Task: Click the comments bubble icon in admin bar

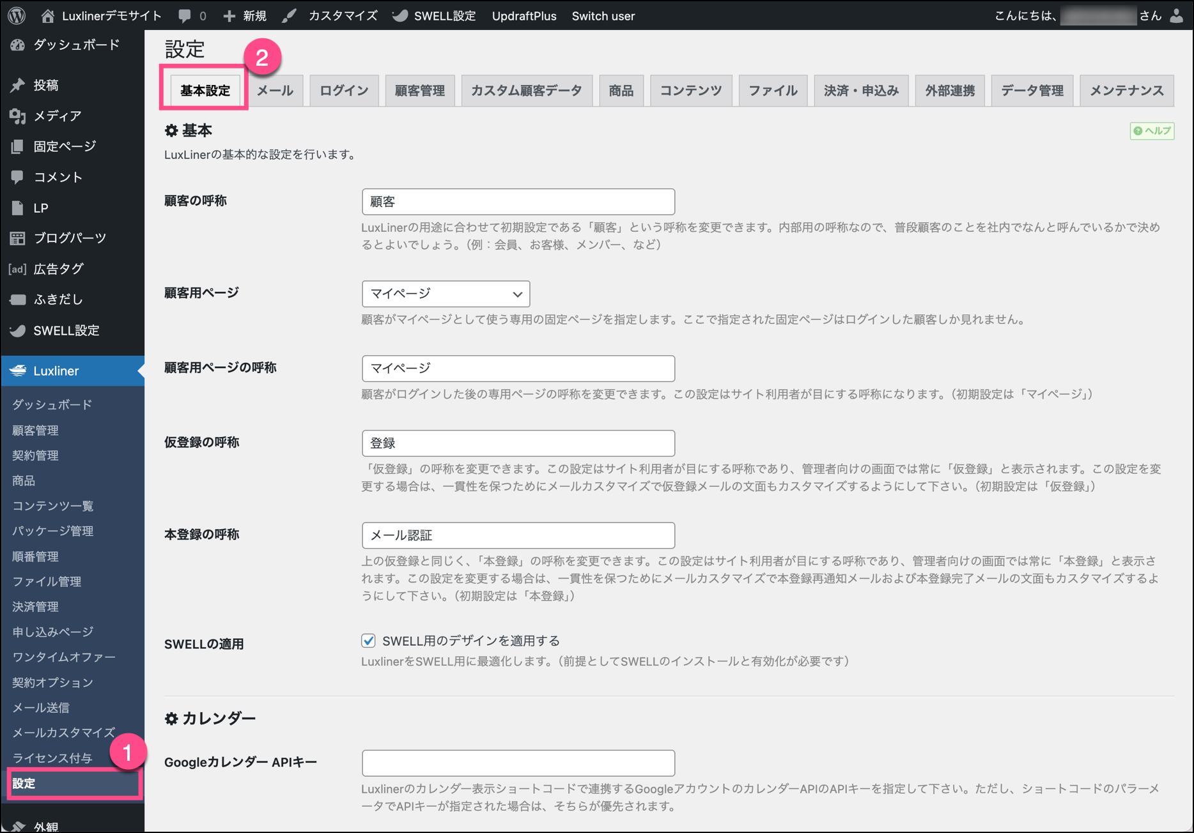Action: 185,16
